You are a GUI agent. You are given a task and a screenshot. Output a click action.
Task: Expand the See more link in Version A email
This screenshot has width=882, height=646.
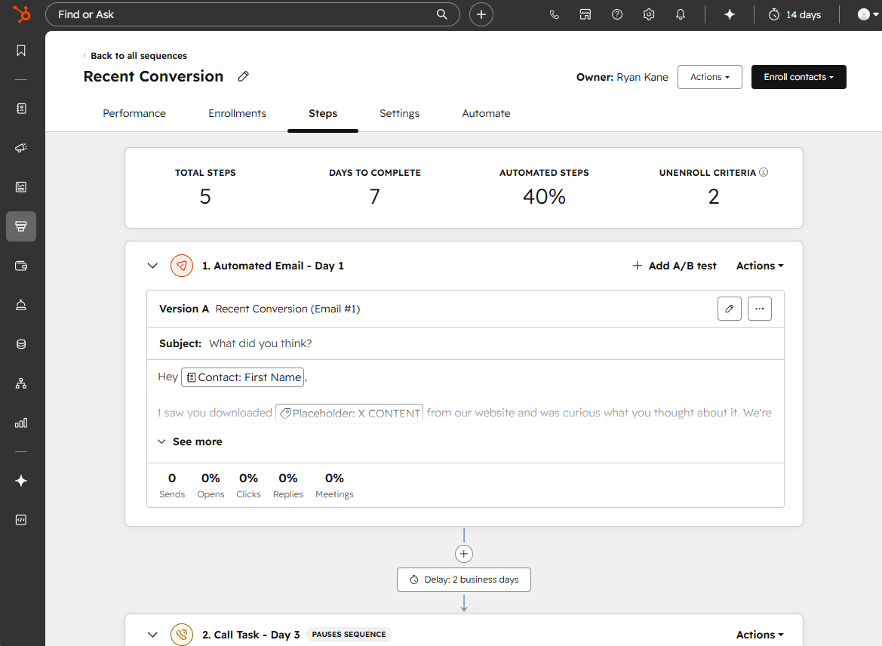[x=189, y=441]
